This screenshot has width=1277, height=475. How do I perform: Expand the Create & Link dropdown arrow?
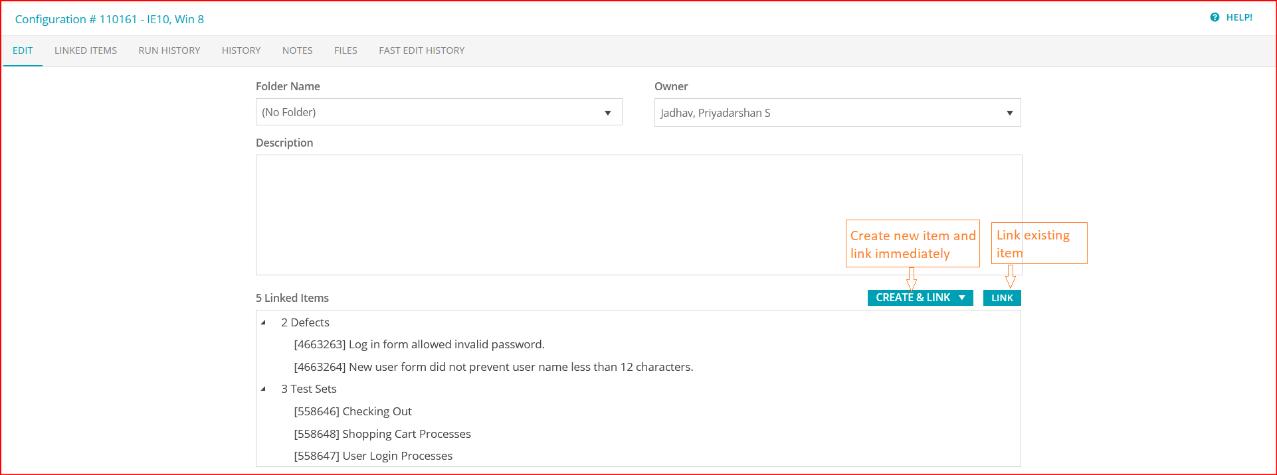(x=962, y=298)
